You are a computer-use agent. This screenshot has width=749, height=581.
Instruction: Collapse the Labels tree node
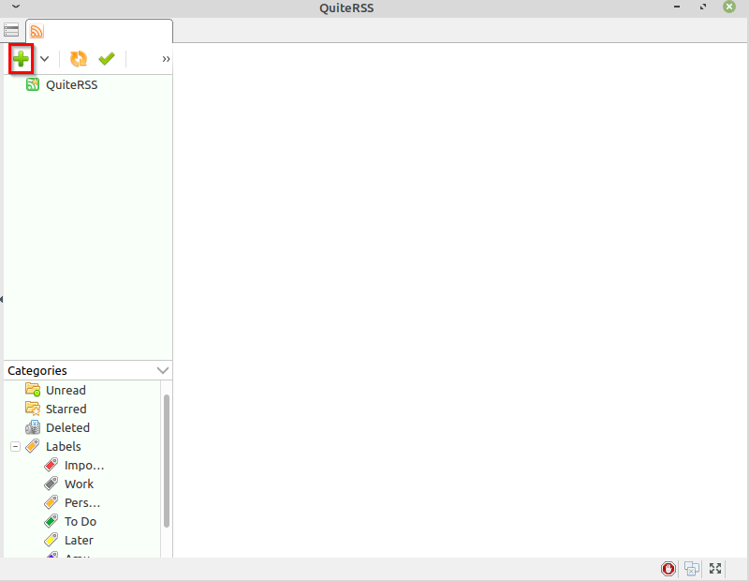(15, 447)
